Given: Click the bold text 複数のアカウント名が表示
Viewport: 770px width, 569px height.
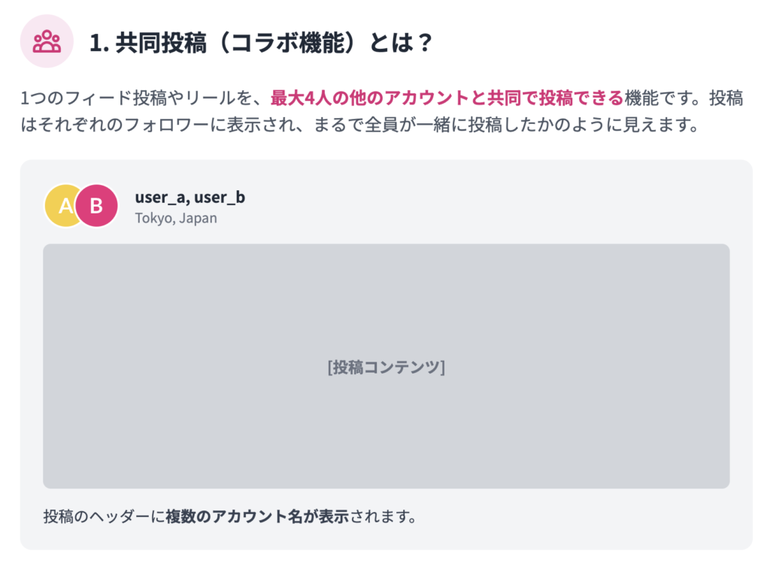Looking at the screenshot, I should (x=257, y=516).
